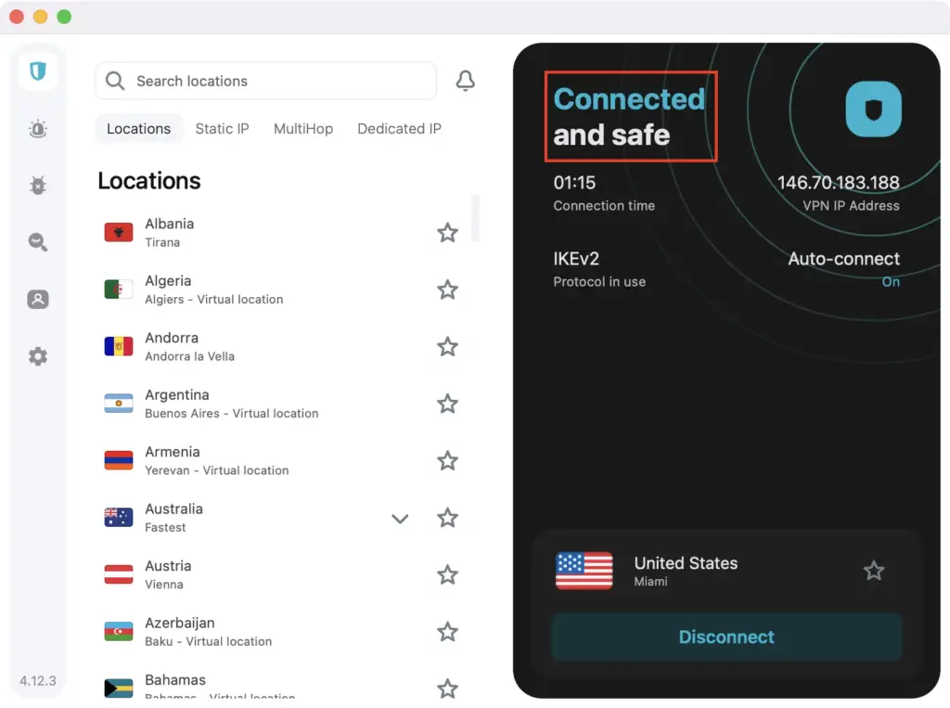Open the Alert siren icon in sidebar
Viewport: 950px width, 708px height.
coord(38,129)
